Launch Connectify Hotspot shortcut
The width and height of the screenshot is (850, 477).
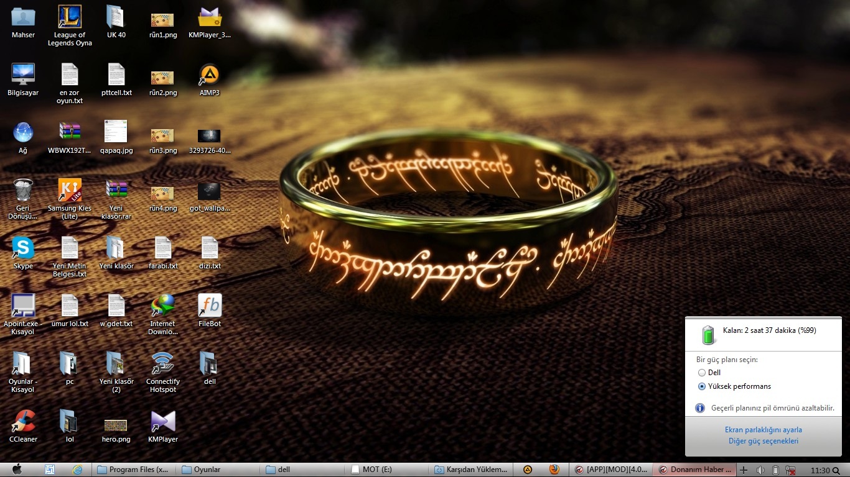[163, 373]
